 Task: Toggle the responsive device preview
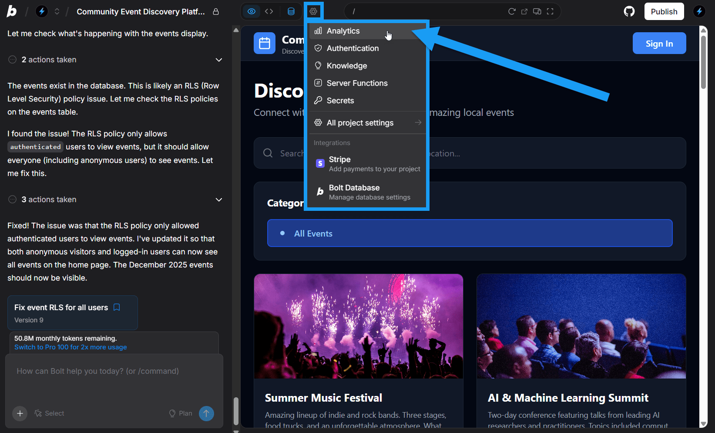[537, 11]
